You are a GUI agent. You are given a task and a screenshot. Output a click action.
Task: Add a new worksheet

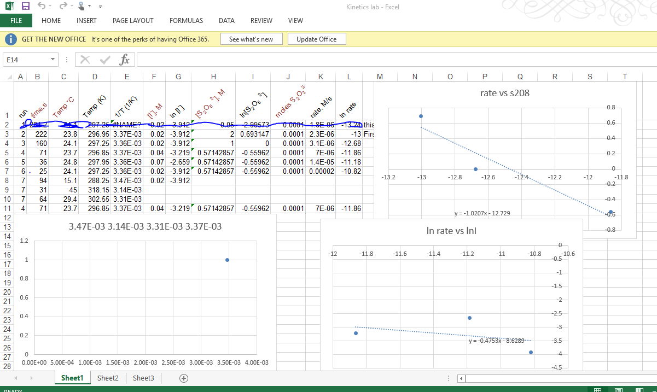point(184,378)
